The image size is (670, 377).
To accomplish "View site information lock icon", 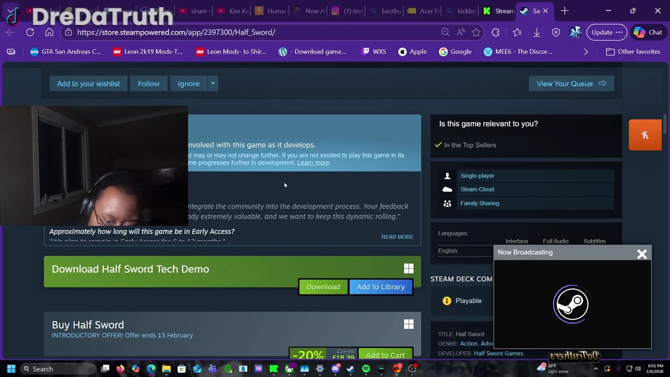I will pos(68,32).
